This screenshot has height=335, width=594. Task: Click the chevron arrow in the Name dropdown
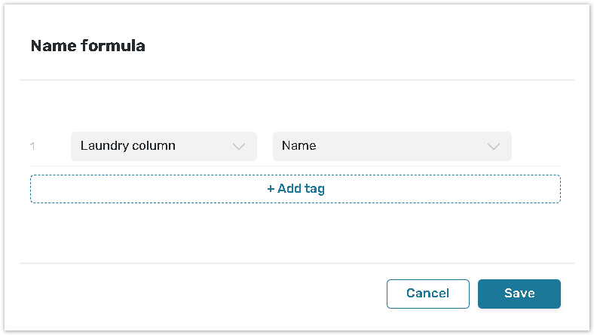click(494, 146)
